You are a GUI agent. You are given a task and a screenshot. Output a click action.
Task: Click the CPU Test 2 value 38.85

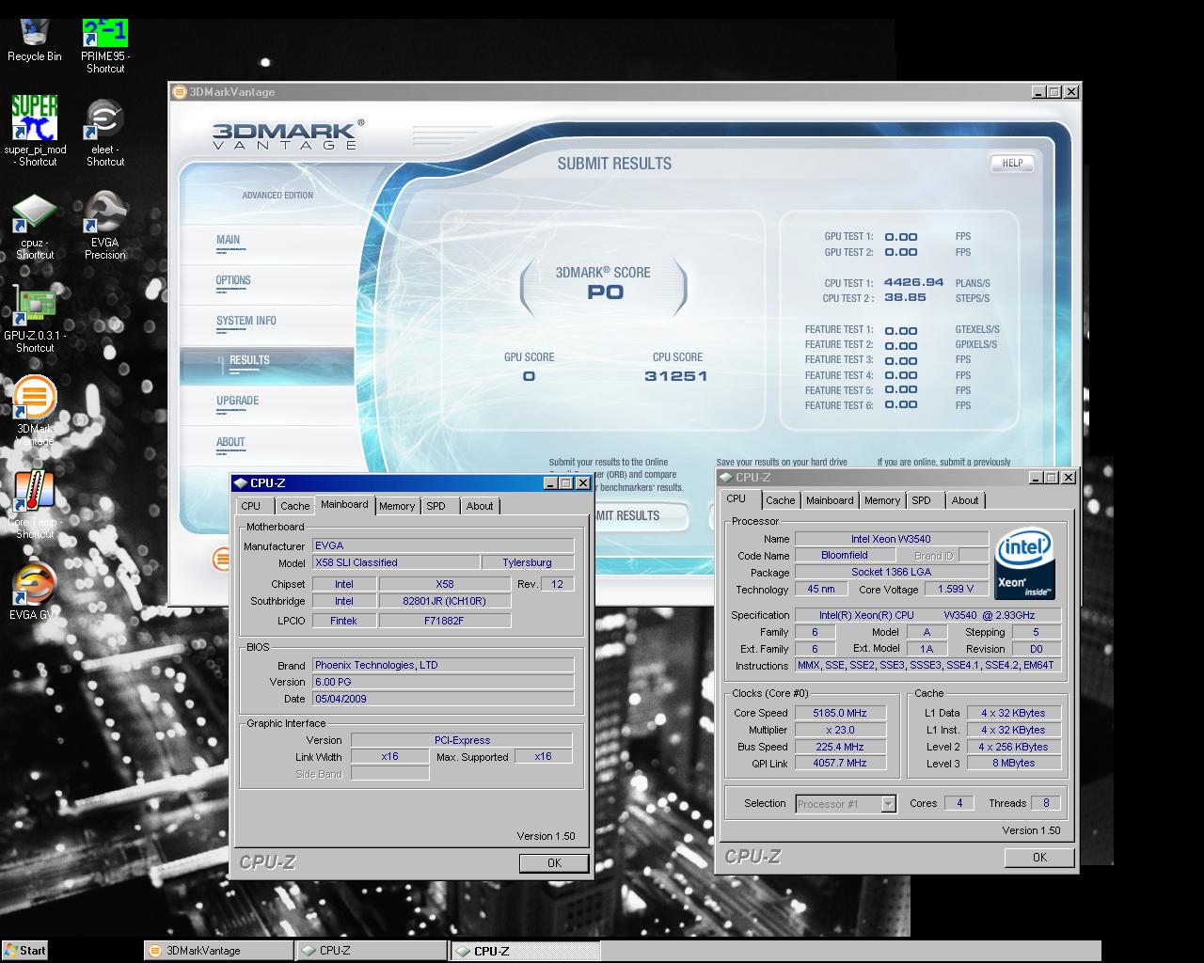point(905,297)
